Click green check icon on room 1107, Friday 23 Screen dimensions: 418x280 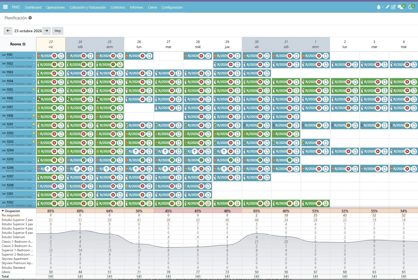[55, 108]
